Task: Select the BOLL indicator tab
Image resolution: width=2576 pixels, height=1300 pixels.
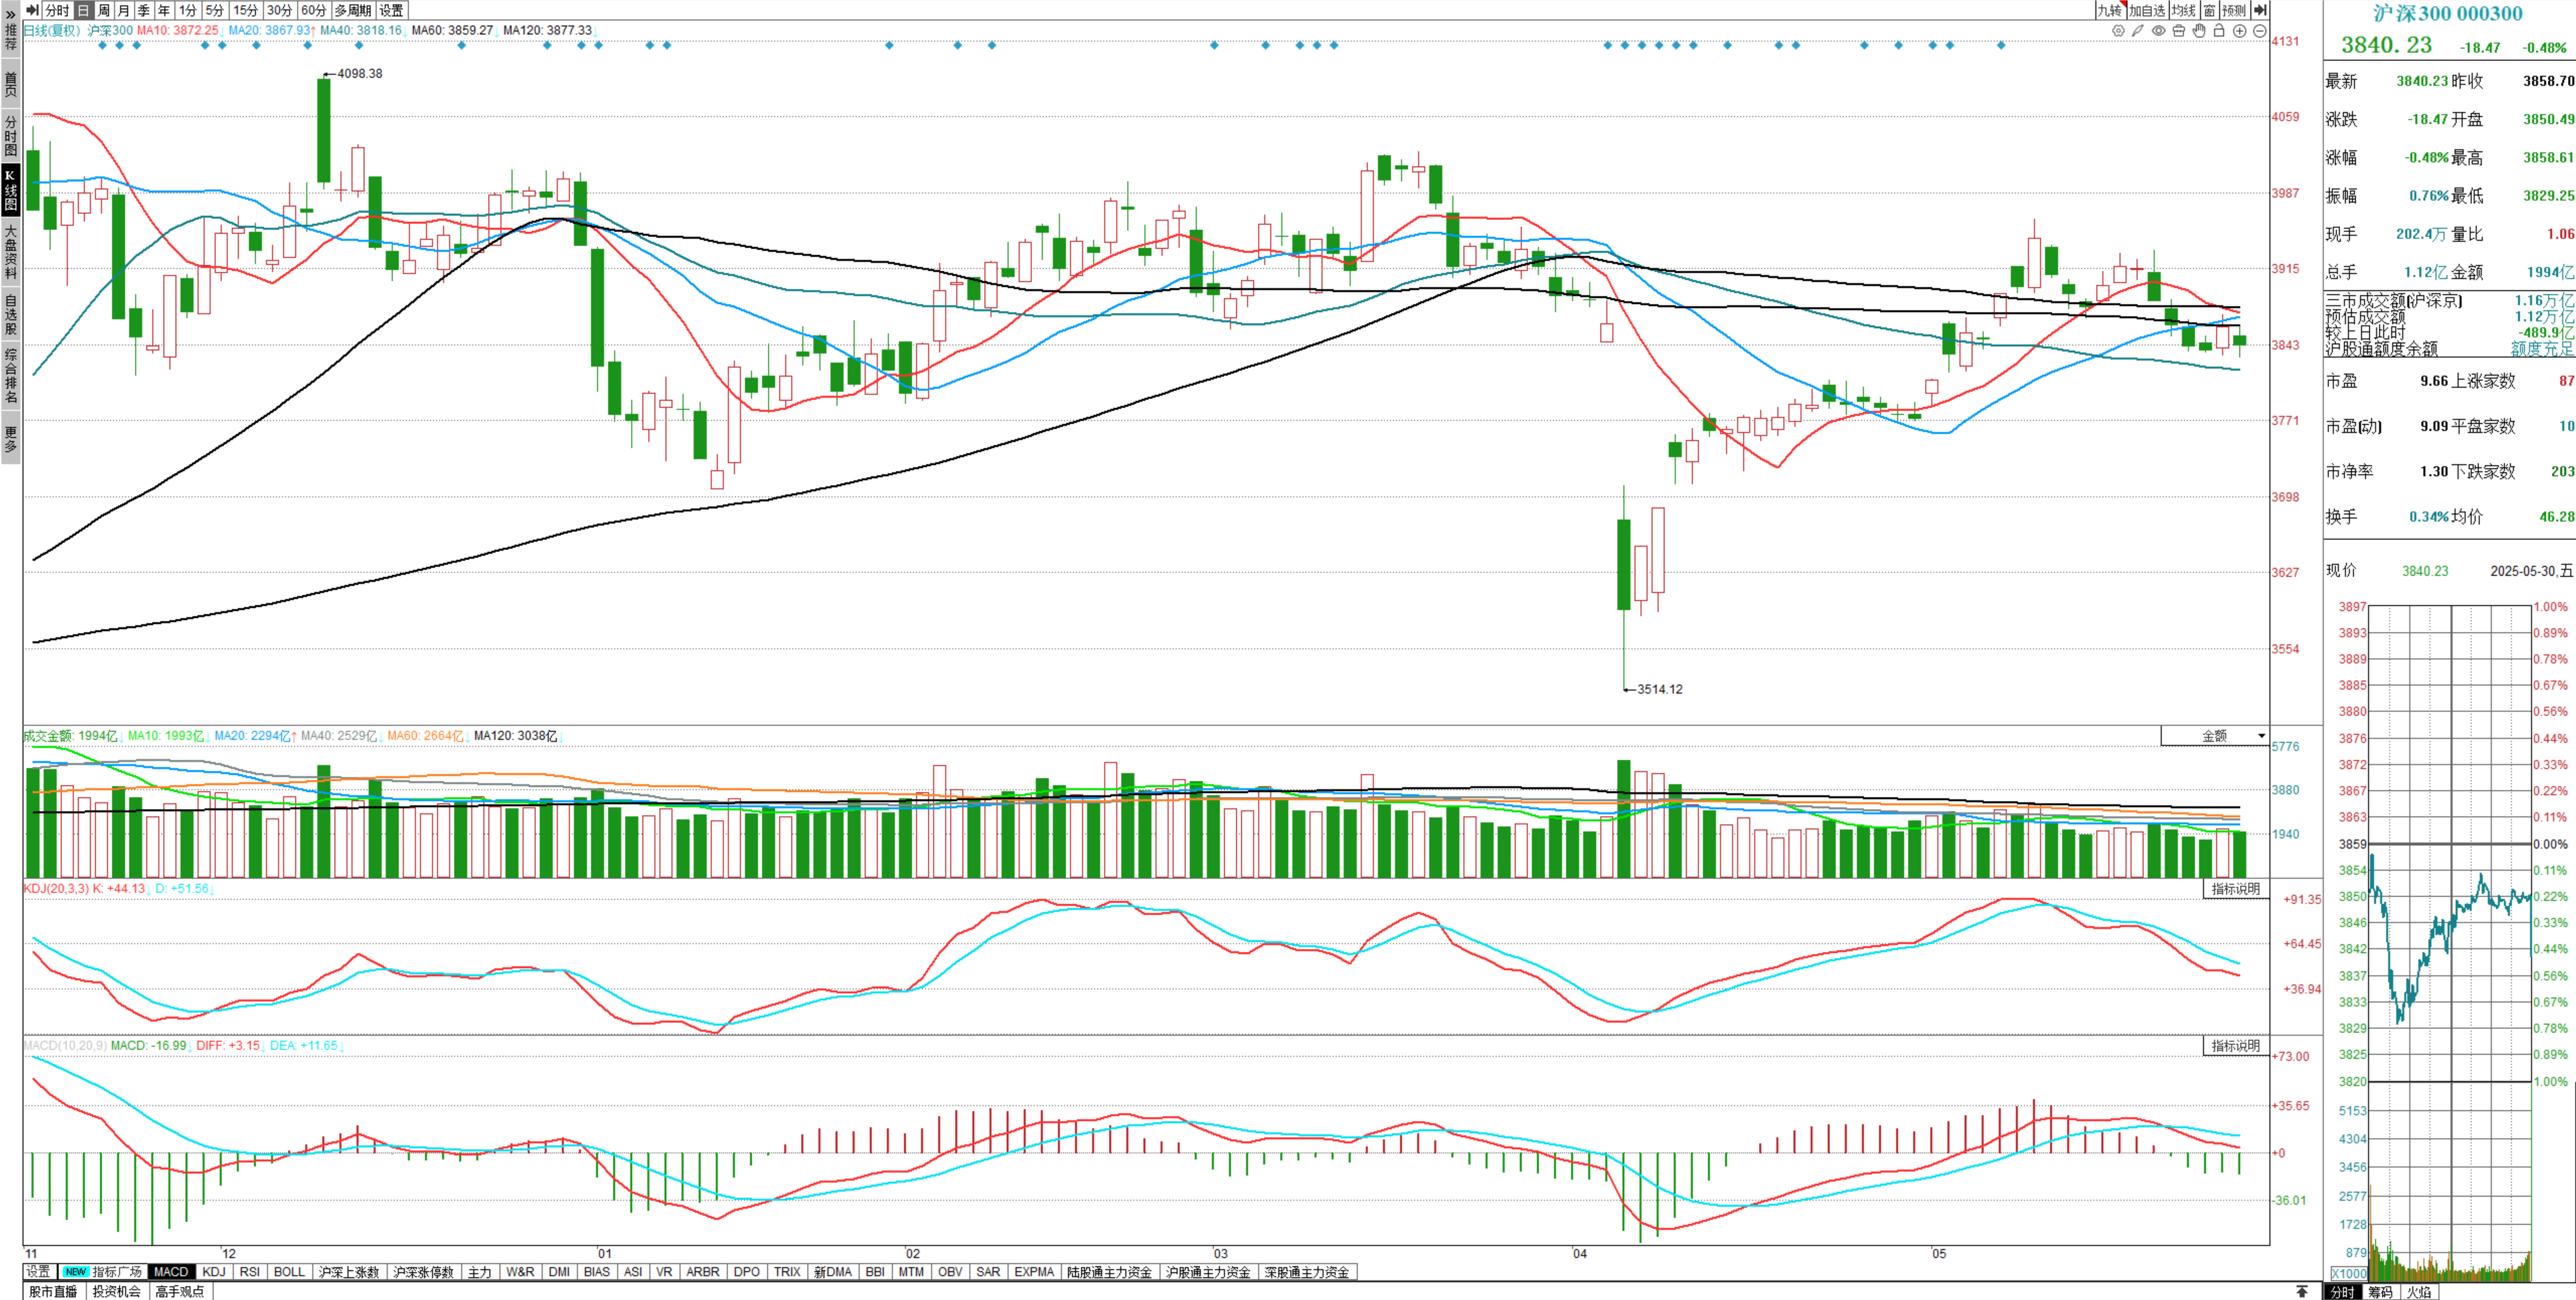Action: [x=289, y=1272]
